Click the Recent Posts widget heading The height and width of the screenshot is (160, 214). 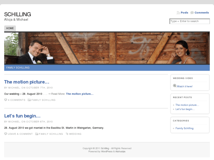click(x=182, y=97)
